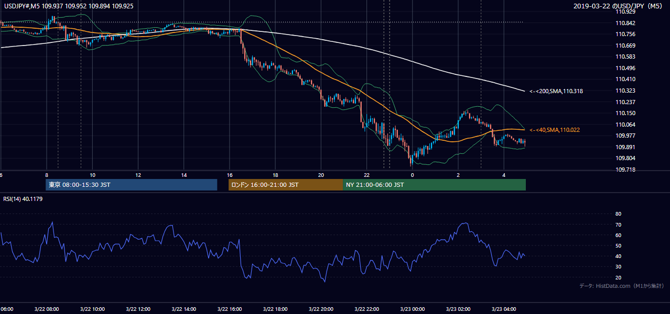670x314 pixels.
Task: Click the 3/23 00:00 date axis label
Action: 413,309
